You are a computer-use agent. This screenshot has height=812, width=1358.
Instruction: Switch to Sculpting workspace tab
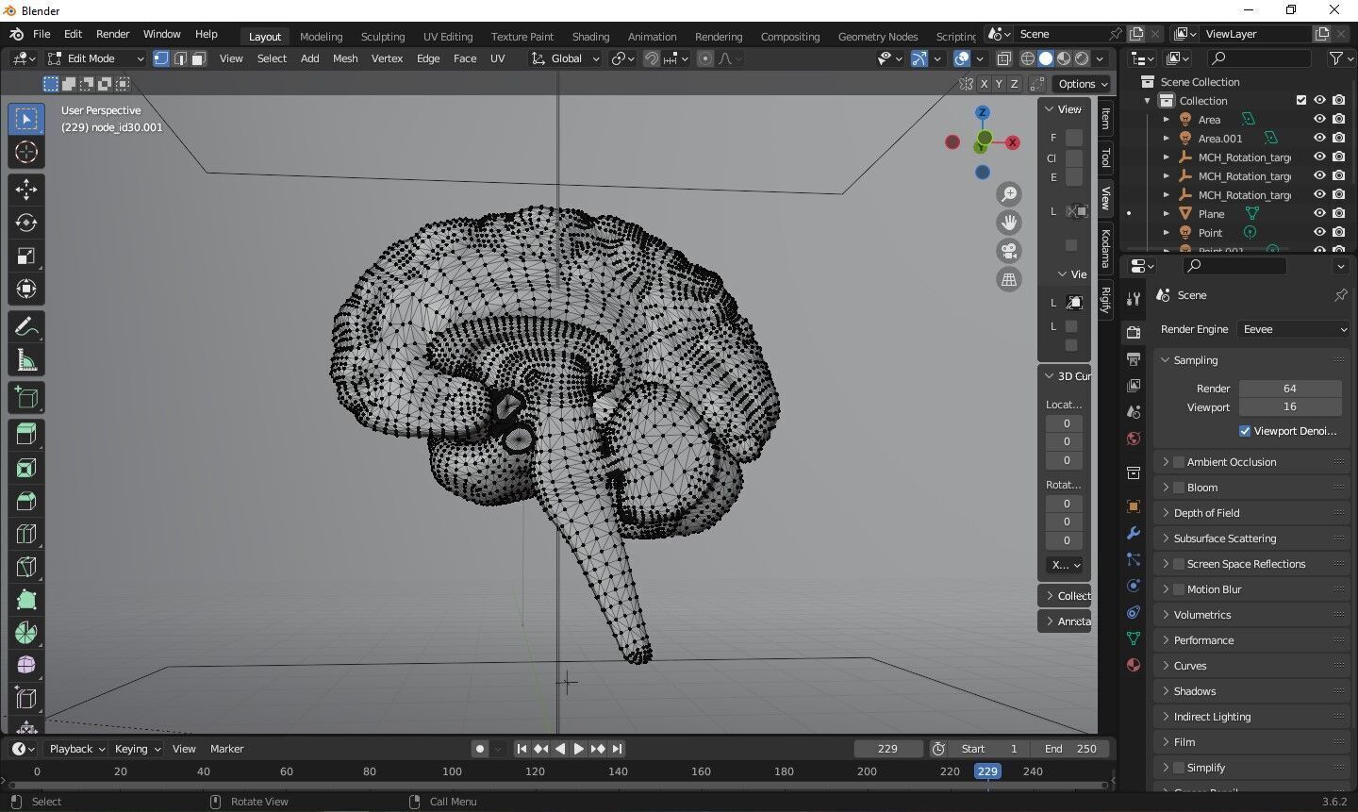click(x=383, y=37)
